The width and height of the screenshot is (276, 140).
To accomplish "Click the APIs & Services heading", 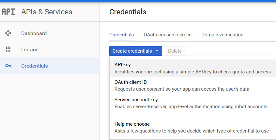I will 47,12.
